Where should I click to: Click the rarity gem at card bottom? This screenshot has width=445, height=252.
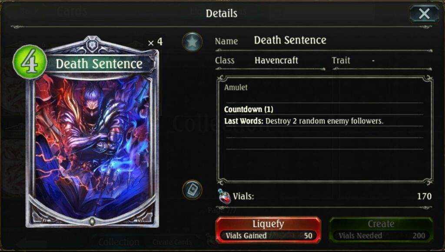92,221
